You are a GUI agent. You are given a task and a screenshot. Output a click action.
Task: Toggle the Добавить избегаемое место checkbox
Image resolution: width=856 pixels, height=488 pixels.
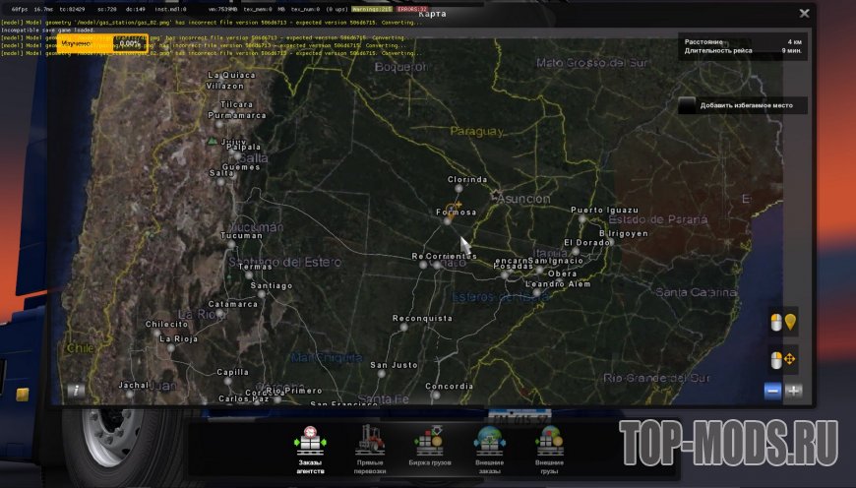tap(688, 104)
